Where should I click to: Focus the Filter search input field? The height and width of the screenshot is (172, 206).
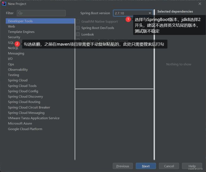tap(41, 13)
